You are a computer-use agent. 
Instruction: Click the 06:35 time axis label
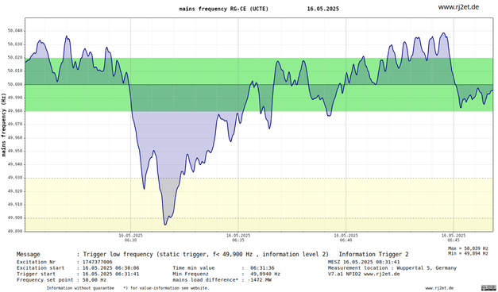coord(238,238)
